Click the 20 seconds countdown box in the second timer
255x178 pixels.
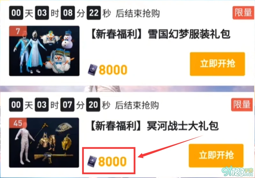[93, 104]
